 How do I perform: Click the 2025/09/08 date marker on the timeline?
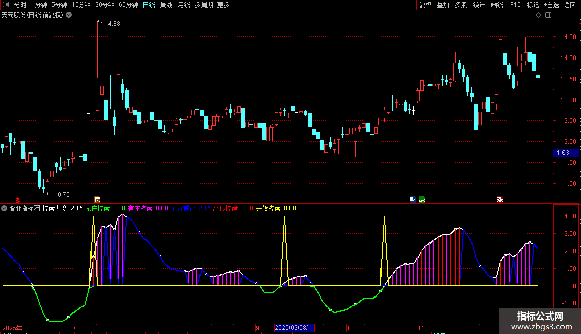click(x=294, y=328)
